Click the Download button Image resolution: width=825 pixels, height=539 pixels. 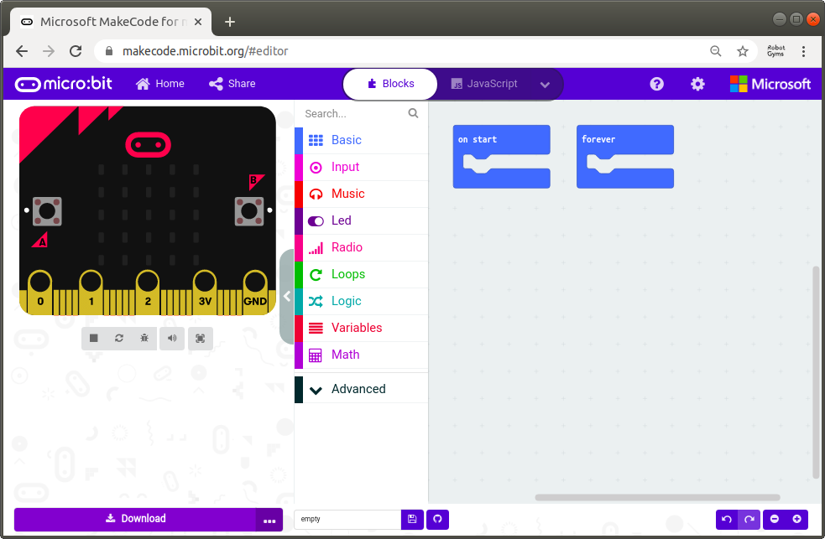135,519
